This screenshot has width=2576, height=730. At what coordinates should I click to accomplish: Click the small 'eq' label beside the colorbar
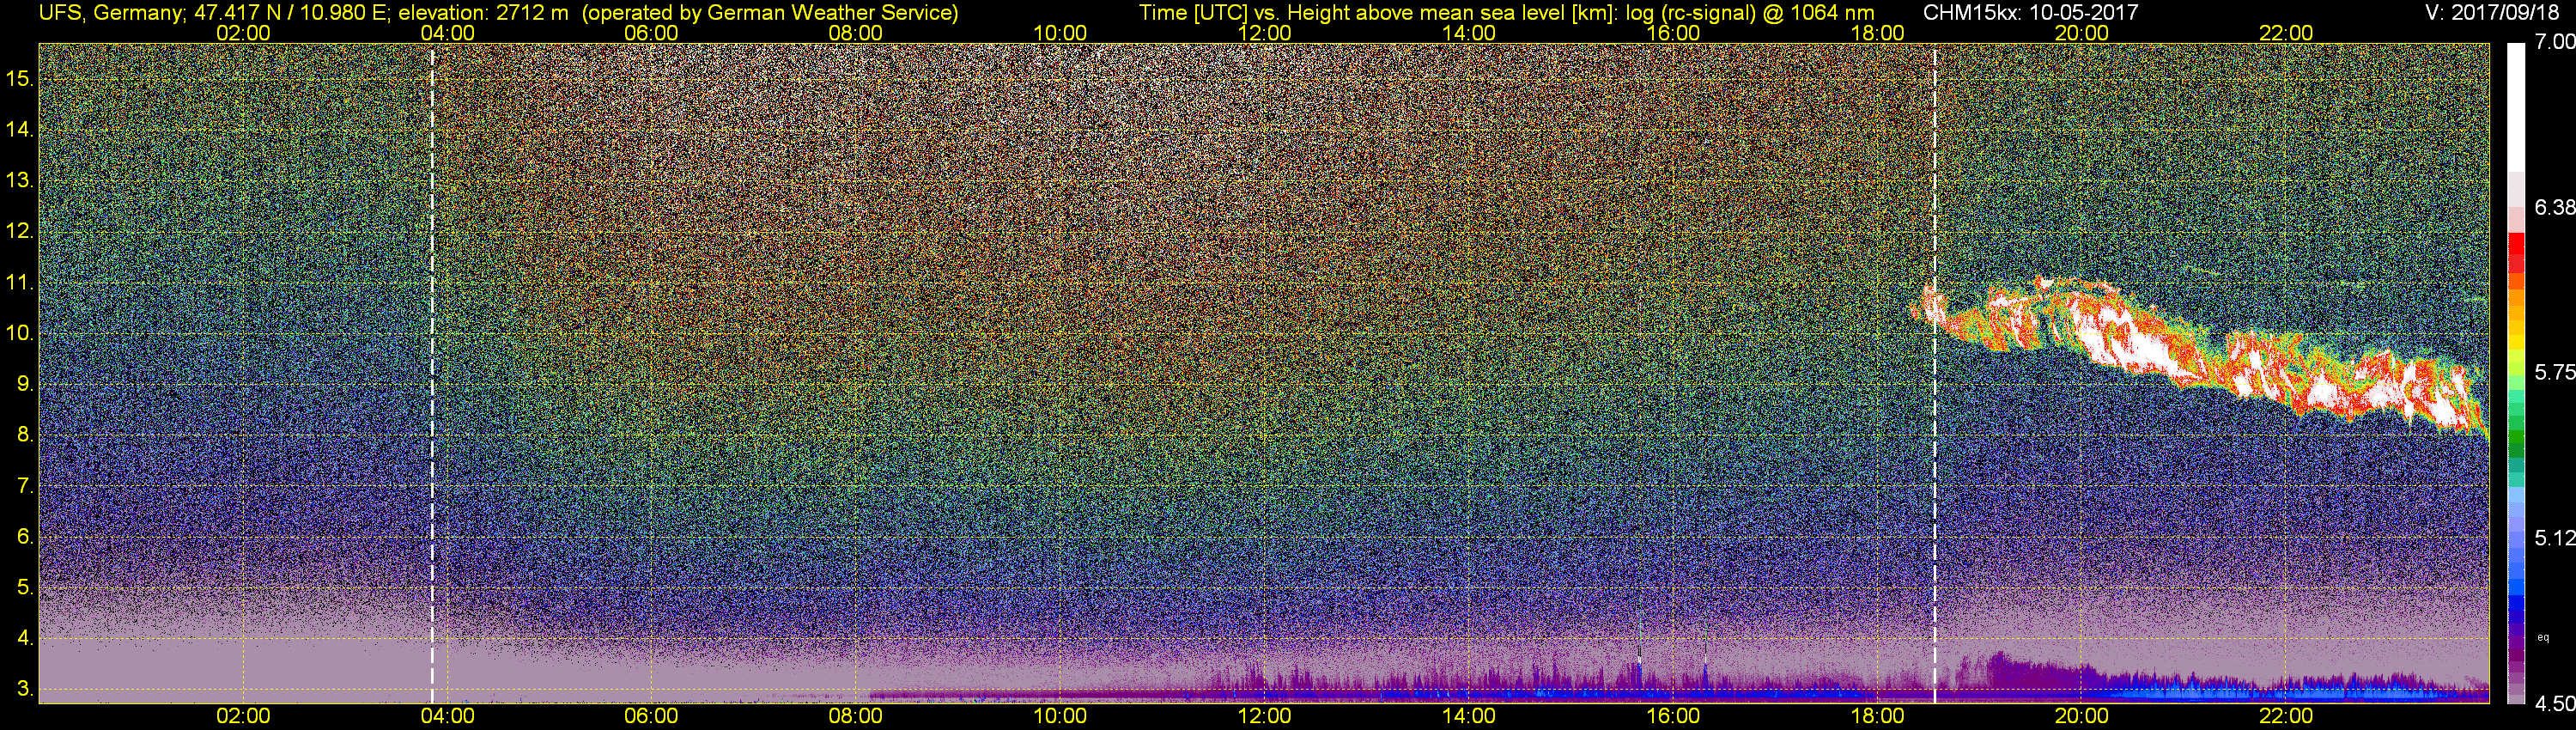[2543, 637]
